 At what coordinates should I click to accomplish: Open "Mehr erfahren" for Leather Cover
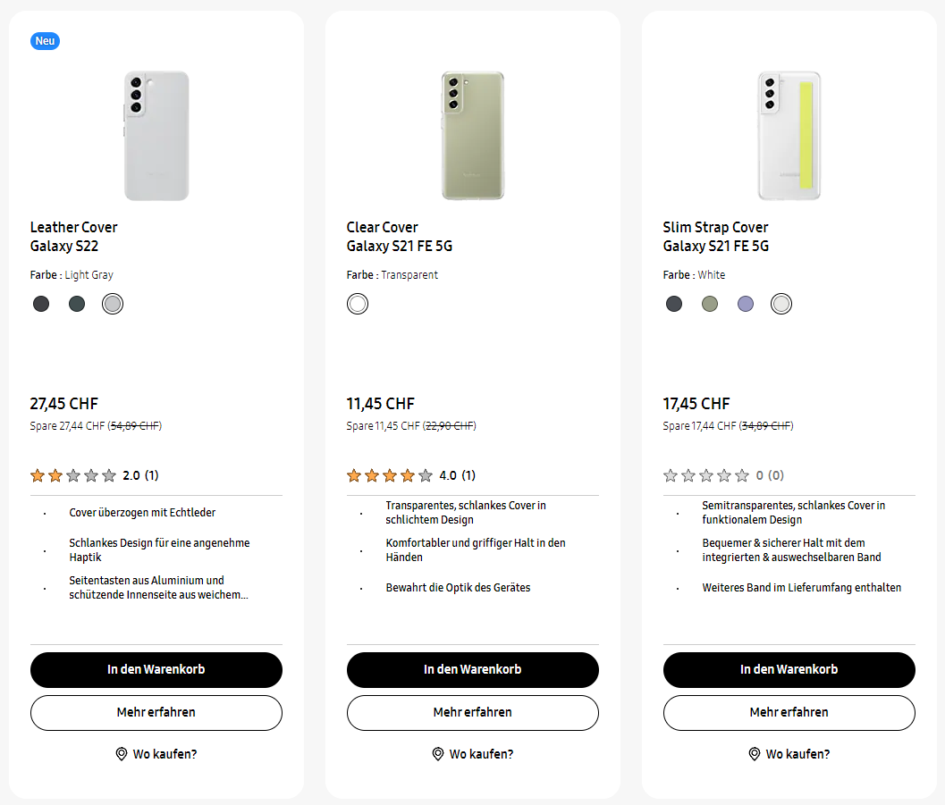pyautogui.click(x=156, y=712)
